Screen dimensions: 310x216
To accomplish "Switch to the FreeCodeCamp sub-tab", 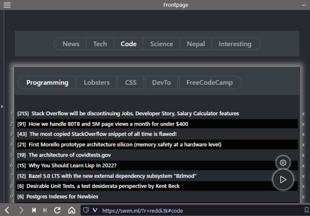I will click(x=210, y=82).
